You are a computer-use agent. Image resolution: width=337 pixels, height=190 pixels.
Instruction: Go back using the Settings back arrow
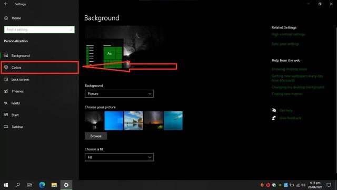tap(6, 4)
